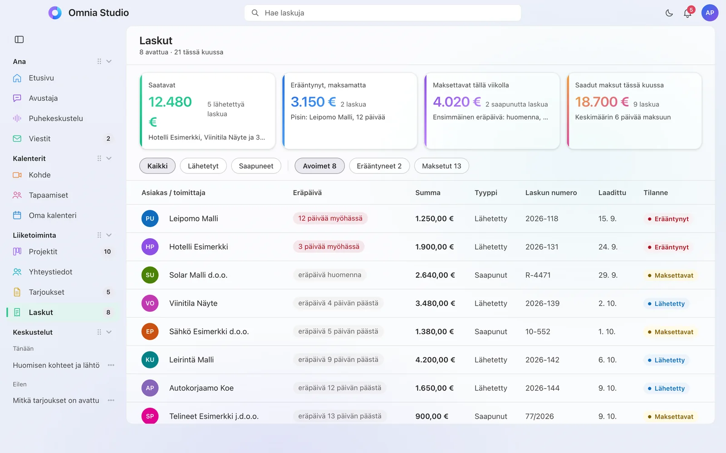Image resolution: width=726 pixels, height=453 pixels.
Task: Open options for Huomisen kohteet conversation
Action: (x=111, y=365)
